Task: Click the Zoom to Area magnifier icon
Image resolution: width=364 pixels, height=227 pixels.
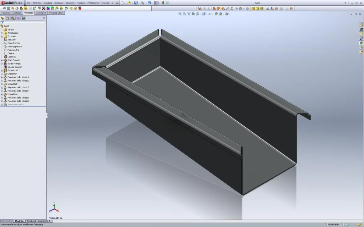Action: 184,14
